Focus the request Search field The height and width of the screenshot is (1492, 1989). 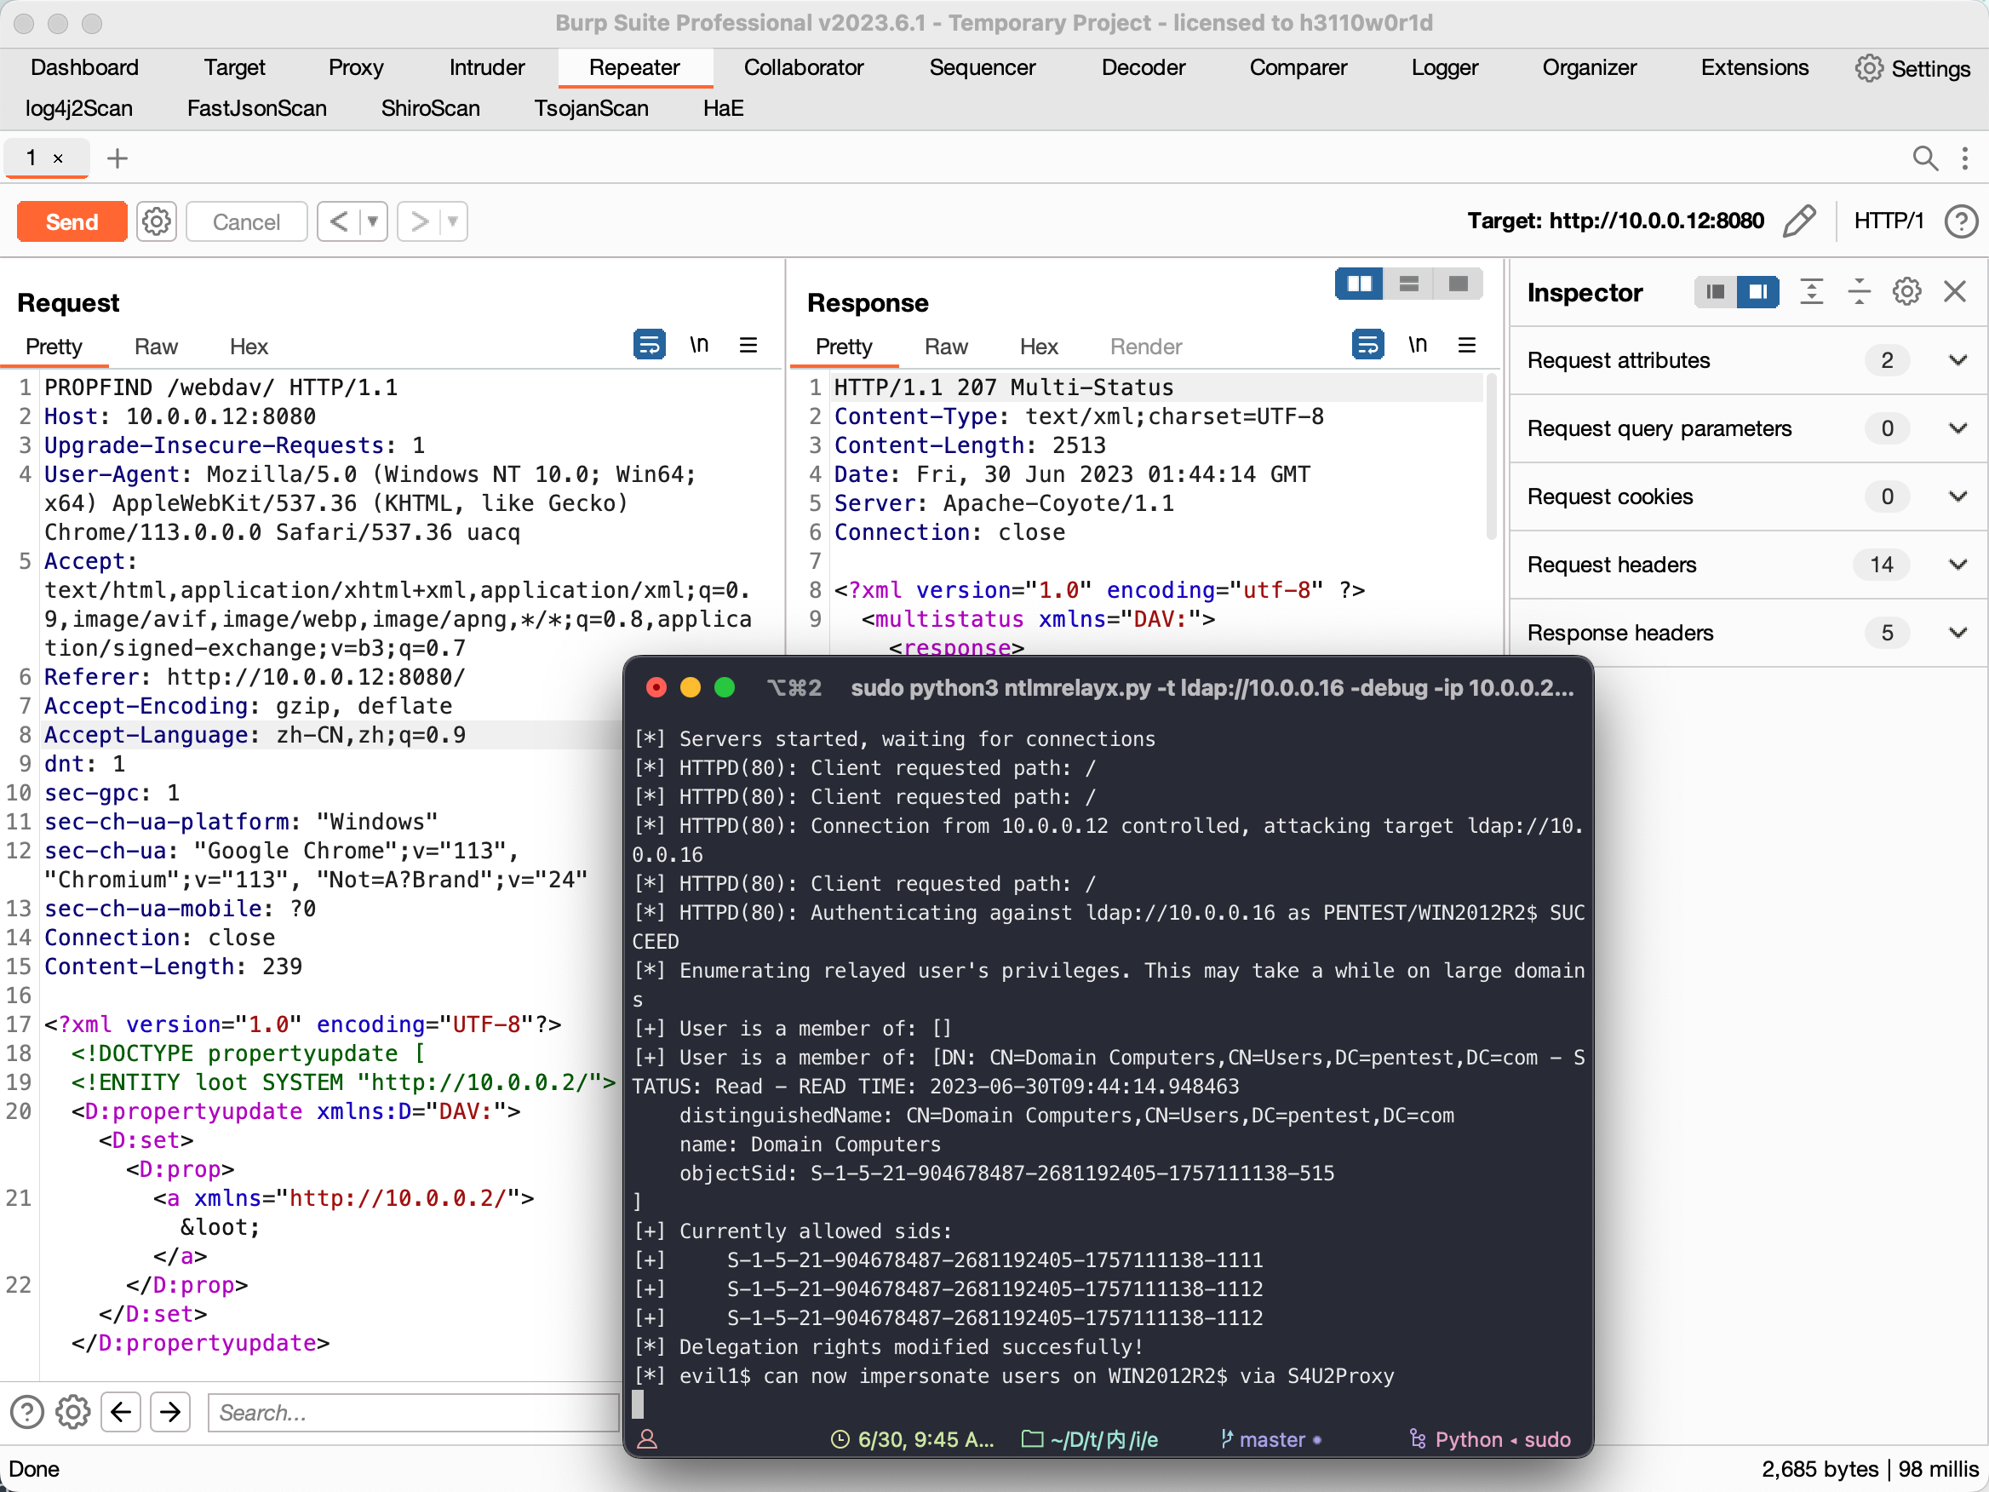pyautogui.click(x=414, y=1413)
